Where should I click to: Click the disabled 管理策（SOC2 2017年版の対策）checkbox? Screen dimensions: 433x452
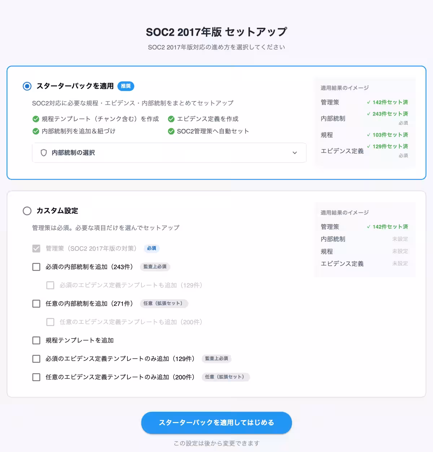tap(36, 248)
